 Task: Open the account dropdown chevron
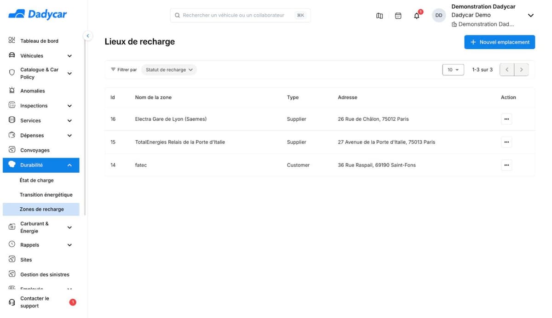[x=530, y=16]
